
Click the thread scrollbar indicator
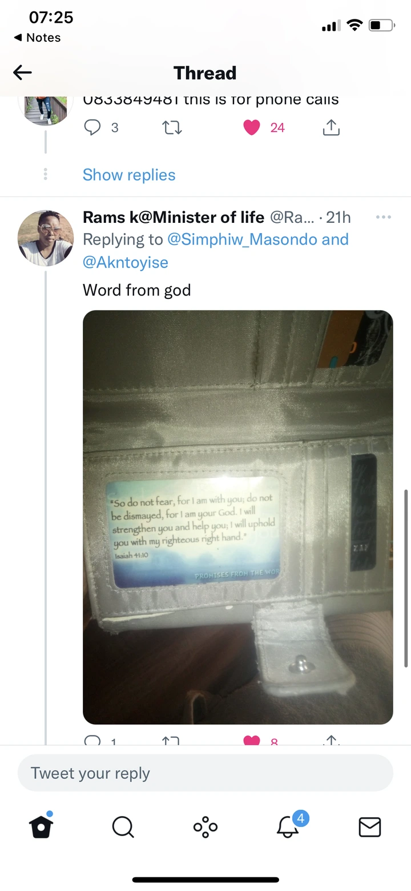click(406, 578)
